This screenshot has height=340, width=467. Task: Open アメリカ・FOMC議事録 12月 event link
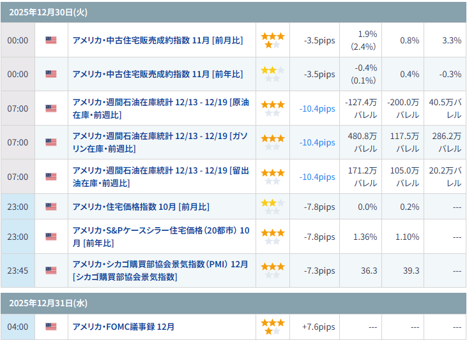123,327
